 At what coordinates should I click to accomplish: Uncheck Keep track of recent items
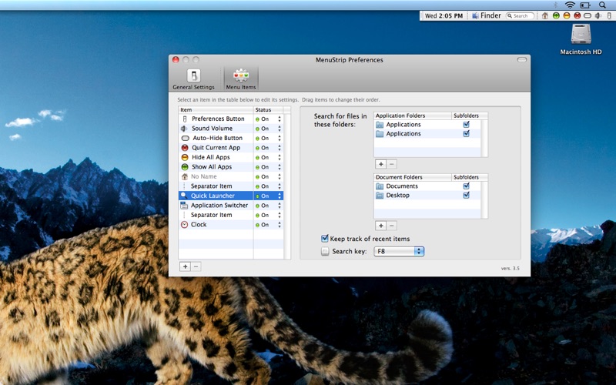325,239
